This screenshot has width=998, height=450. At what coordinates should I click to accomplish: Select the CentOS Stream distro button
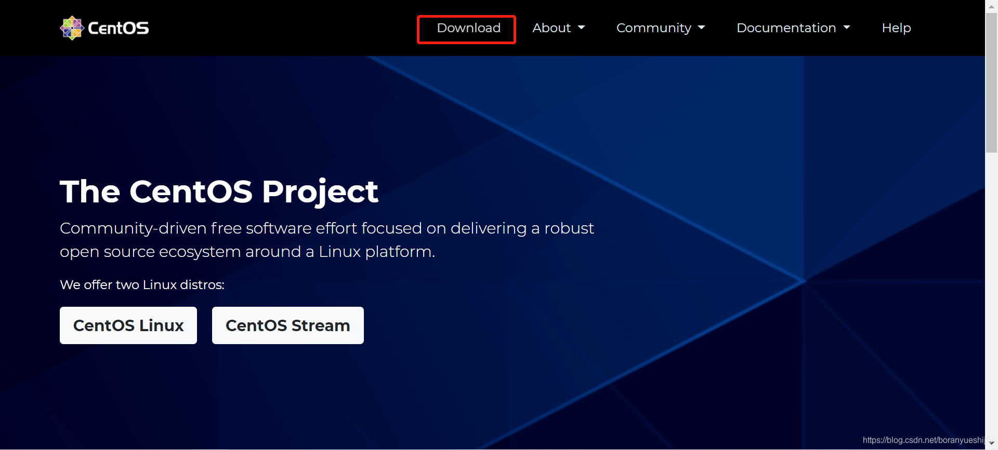pyautogui.click(x=288, y=325)
